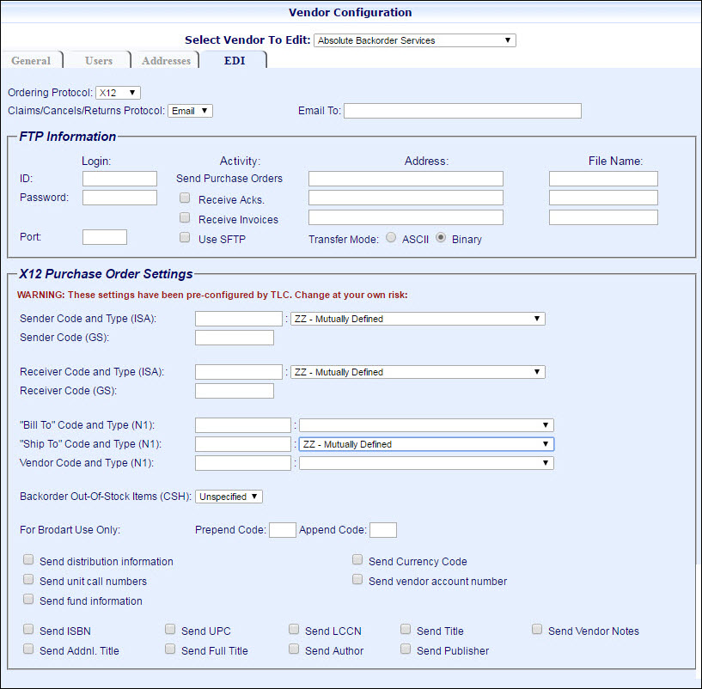This screenshot has height=689, width=702.
Task: Open the Receiver Code type (ISA) dropdown
Action: tap(418, 372)
